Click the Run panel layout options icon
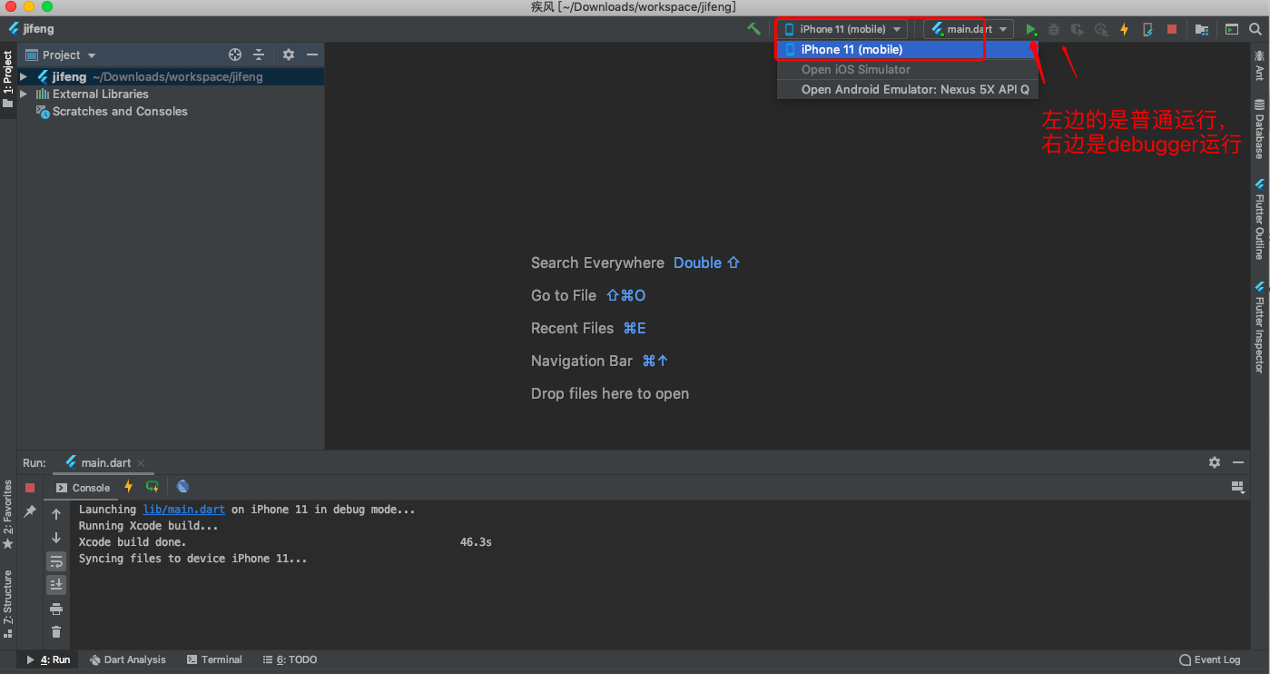Image resolution: width=1270 pixels, height=674 pixels. 1237,488
